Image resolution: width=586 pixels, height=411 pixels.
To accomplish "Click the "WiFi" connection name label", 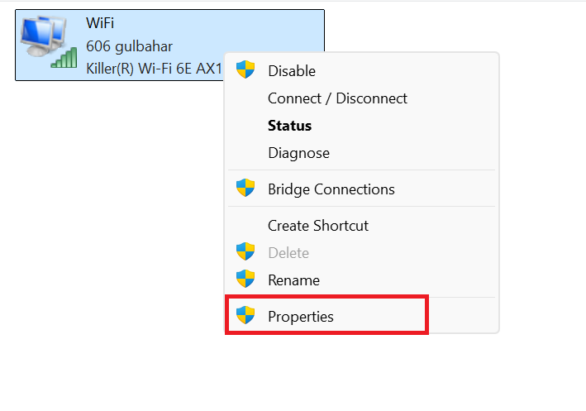I will point(100,24).
